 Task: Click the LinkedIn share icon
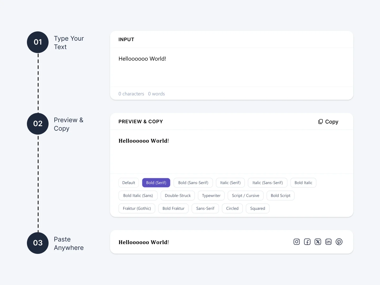click(328, 242)
